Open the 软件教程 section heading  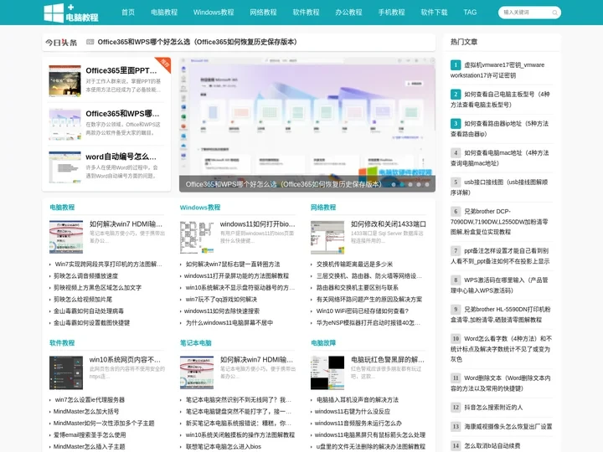pyautogui.click(x=62, y=343)
